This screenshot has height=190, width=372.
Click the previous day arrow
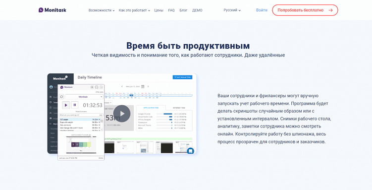pos(122,86)
